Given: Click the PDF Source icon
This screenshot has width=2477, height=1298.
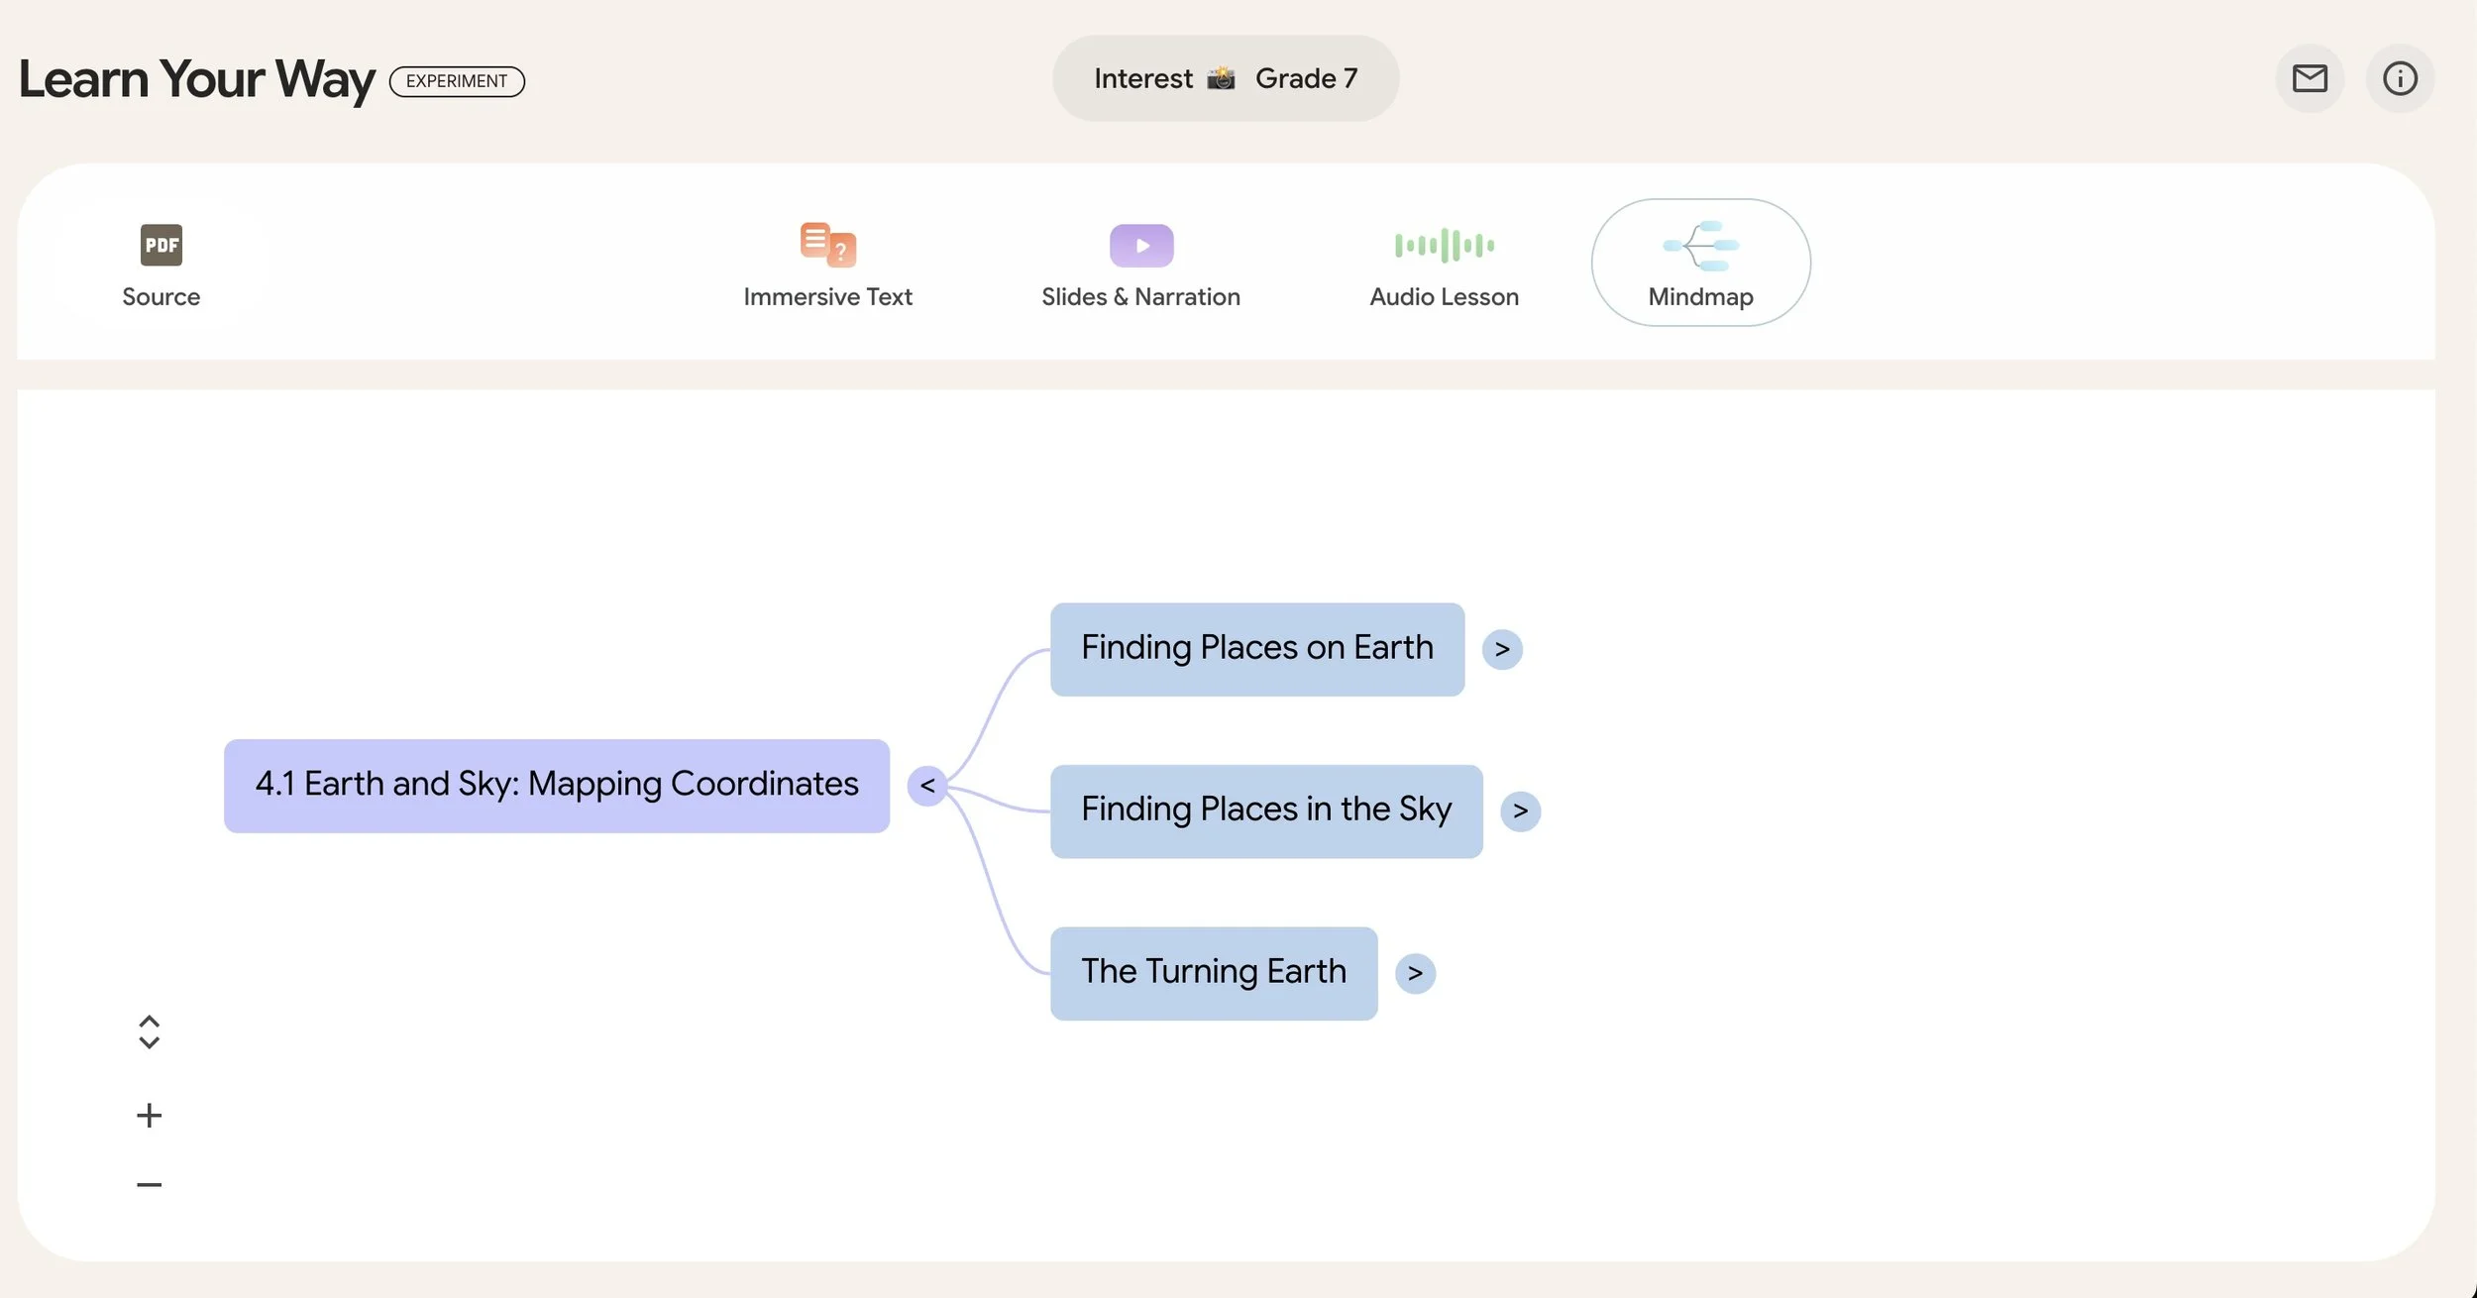Looking at the screenshot, I should point(161,245).
